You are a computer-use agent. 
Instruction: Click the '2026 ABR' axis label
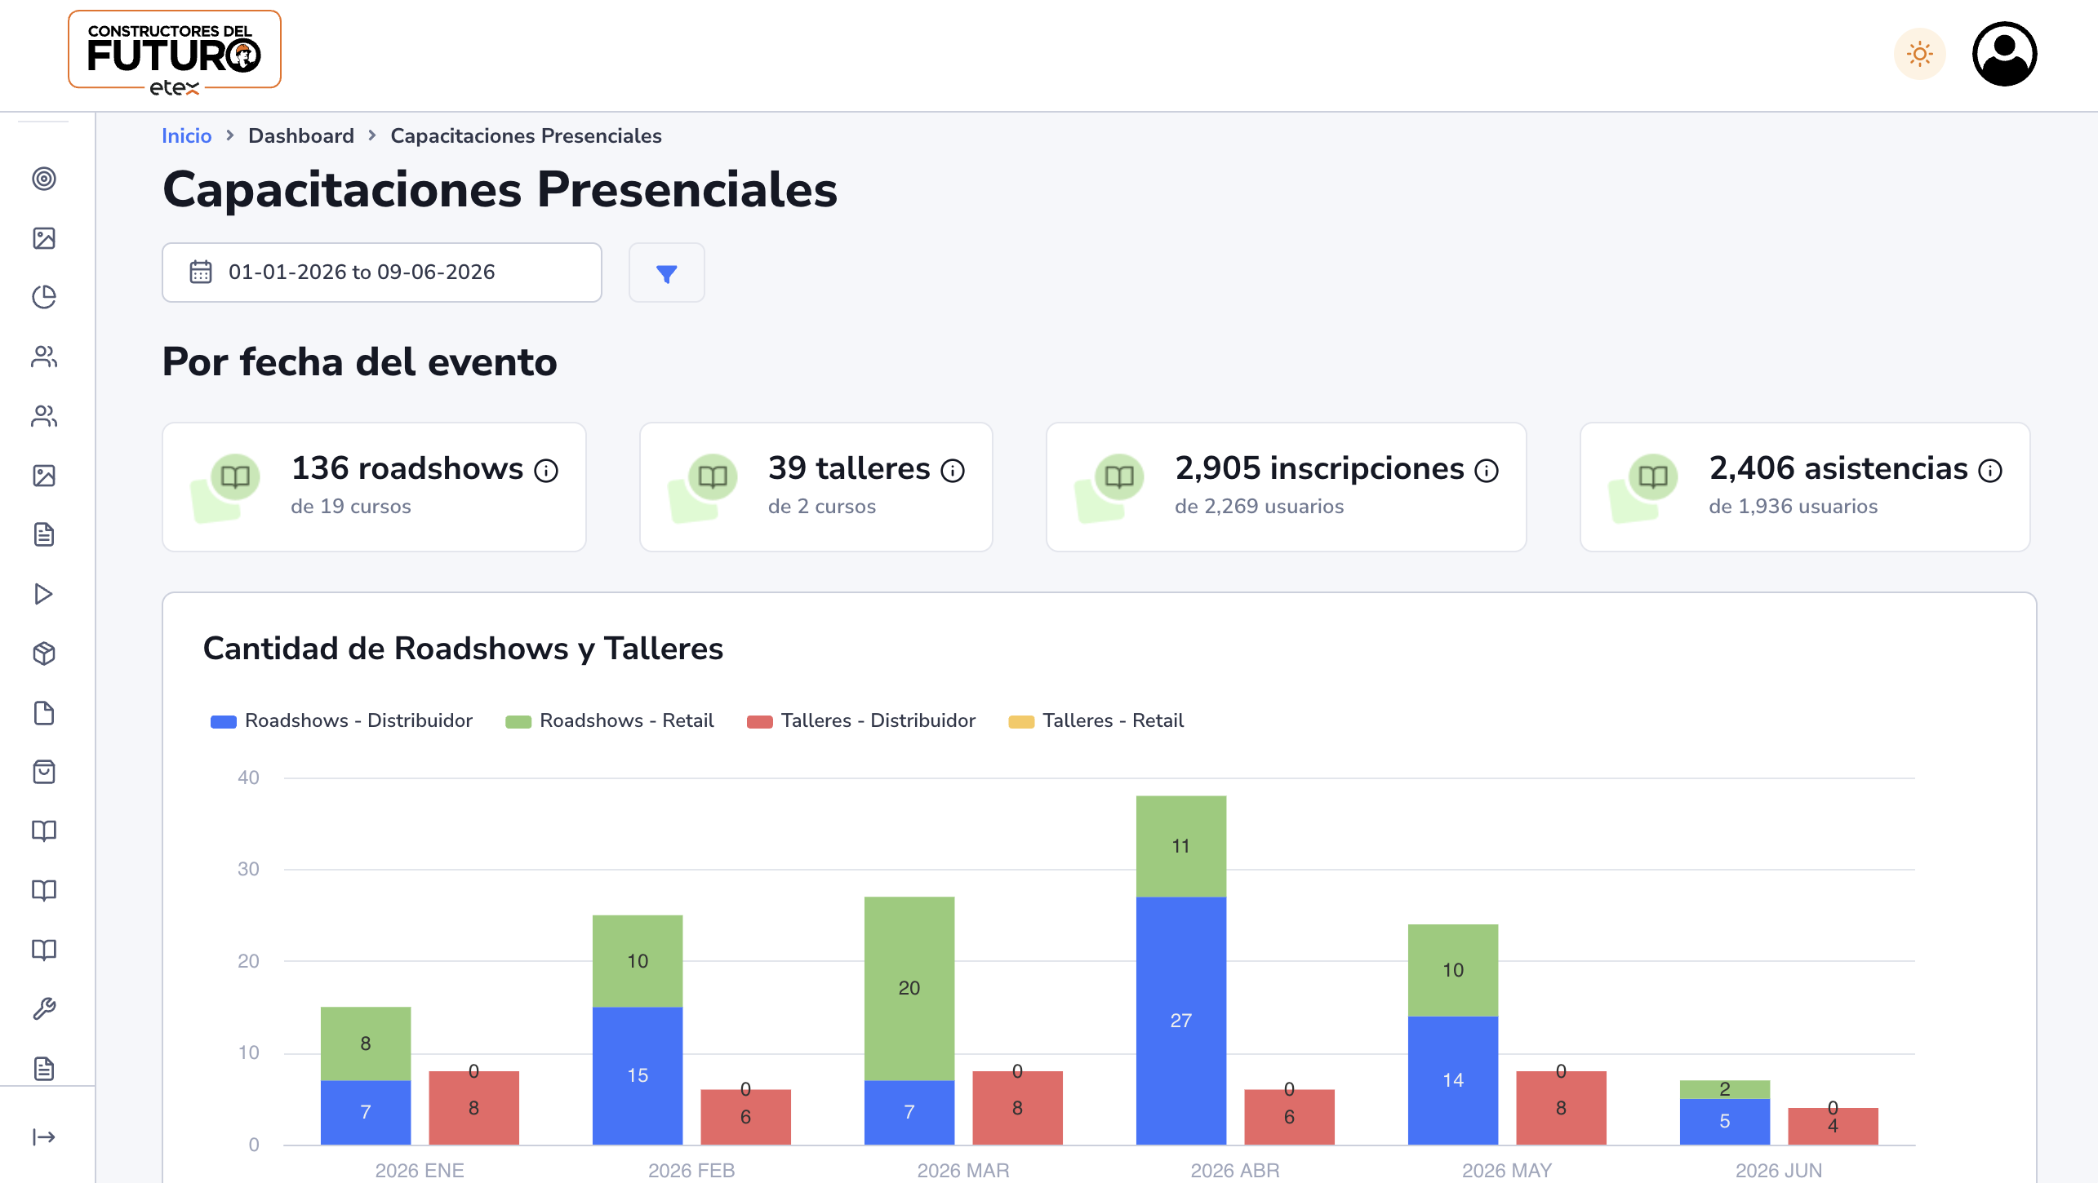coord(1235,1171)
